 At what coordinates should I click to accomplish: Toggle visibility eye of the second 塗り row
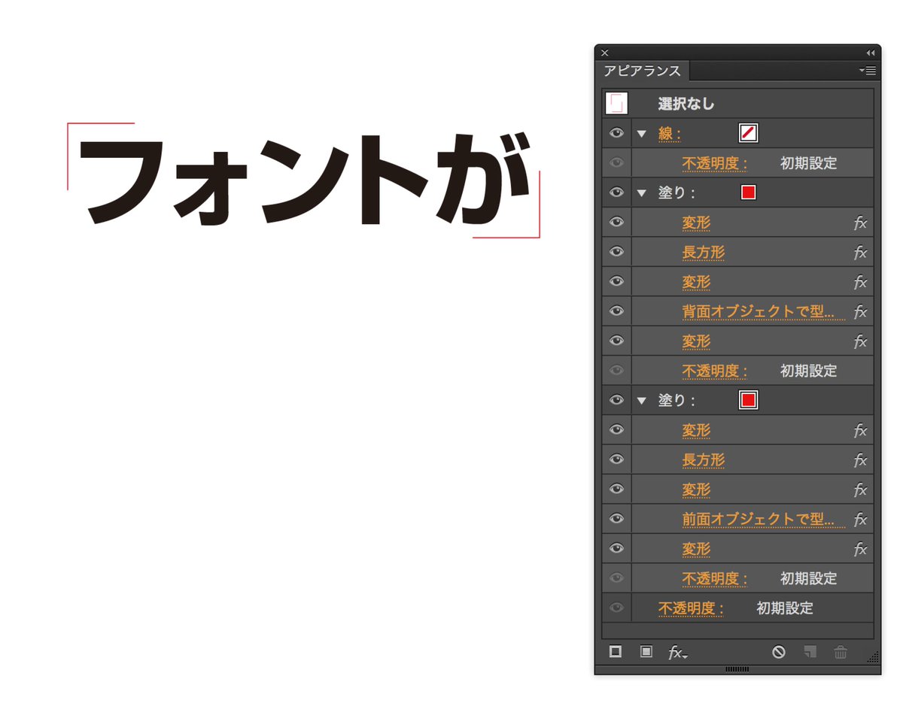coord(617,400)
